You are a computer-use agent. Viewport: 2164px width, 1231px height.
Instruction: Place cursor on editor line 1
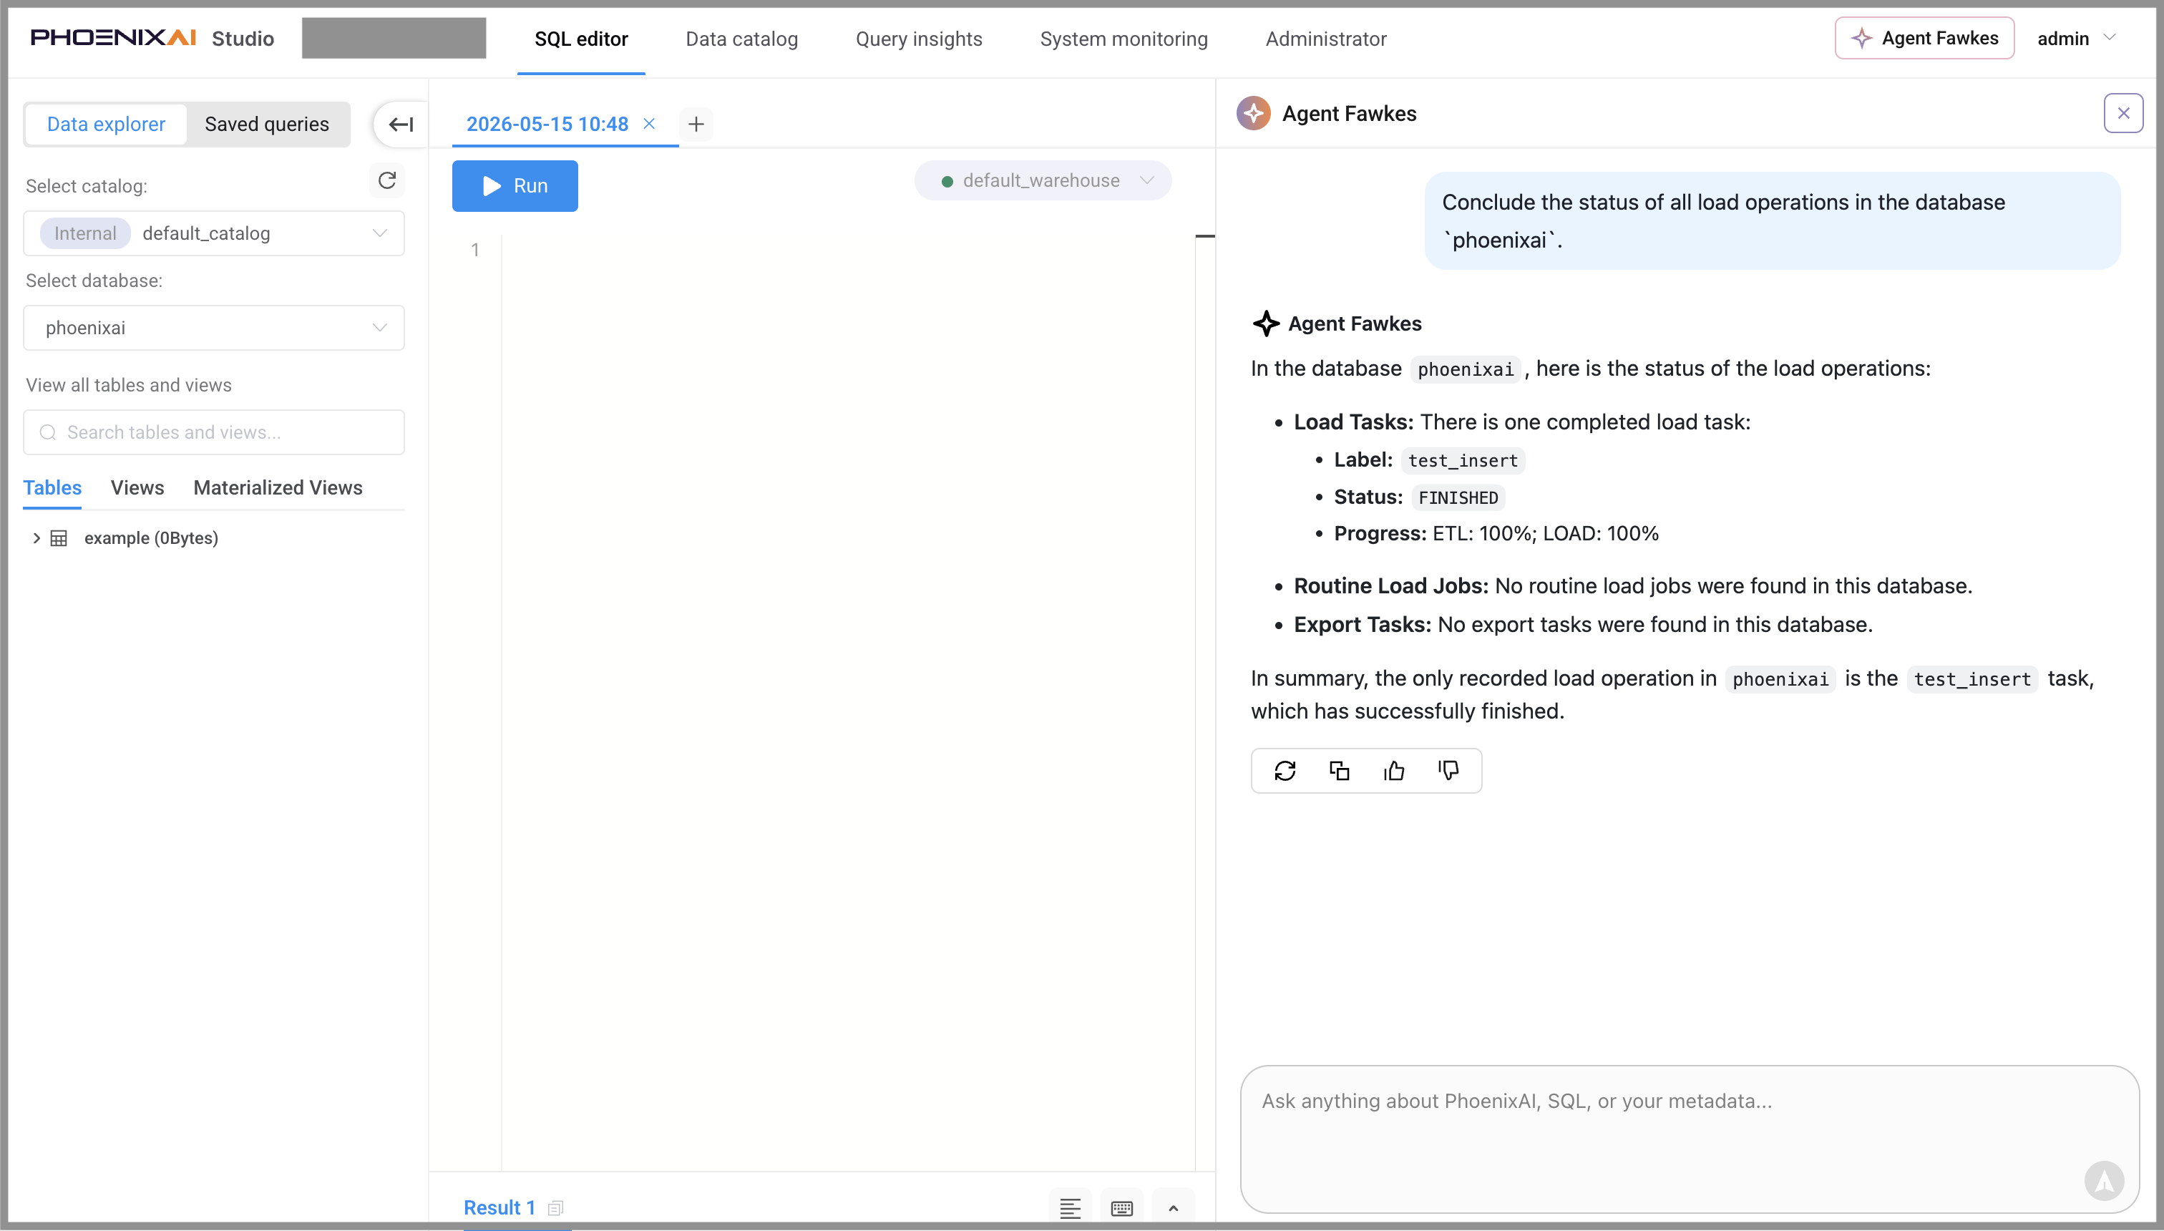pos(848,250)
